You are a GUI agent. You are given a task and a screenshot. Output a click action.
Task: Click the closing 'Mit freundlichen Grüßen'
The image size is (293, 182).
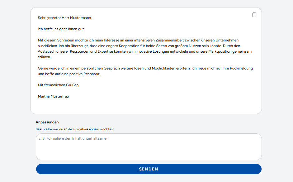59,85
